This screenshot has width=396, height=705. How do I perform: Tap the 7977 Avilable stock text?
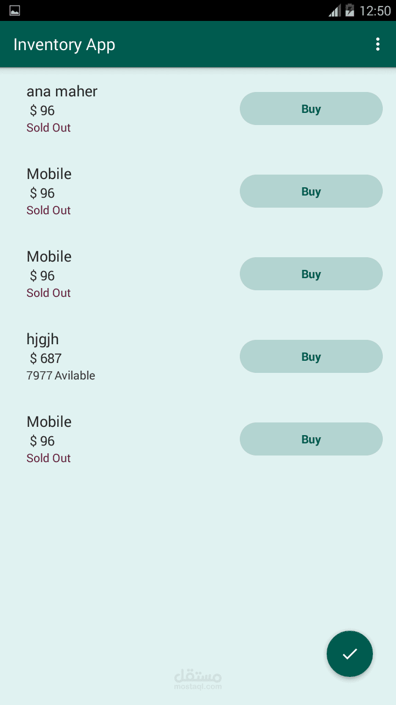pos(61,376)
